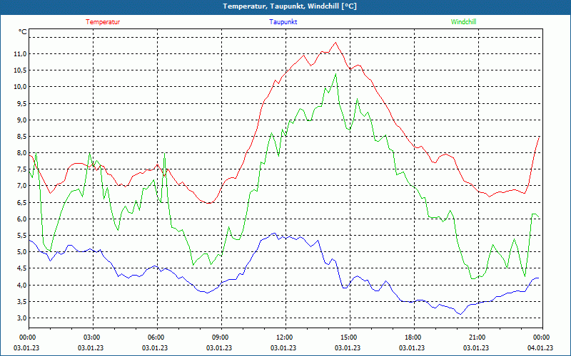Click the 15:00 time axis label
571x356 pixels.
click(x=348, y=337)
